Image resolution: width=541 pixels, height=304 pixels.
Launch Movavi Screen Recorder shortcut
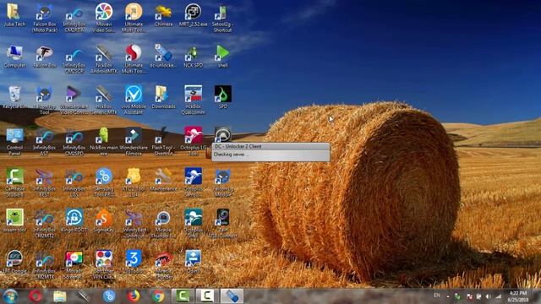74,264
